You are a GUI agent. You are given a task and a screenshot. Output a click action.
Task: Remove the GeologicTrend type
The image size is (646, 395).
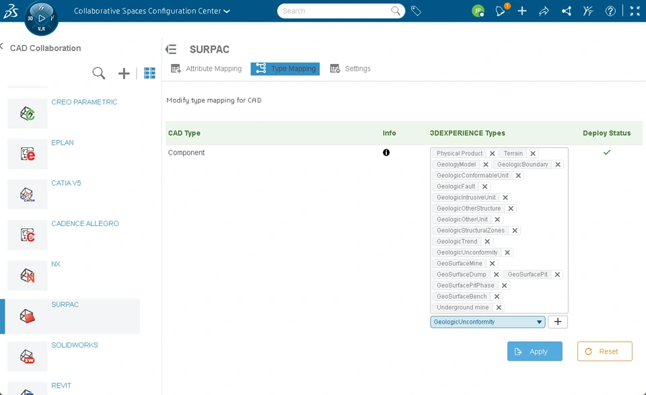(487, 242)
